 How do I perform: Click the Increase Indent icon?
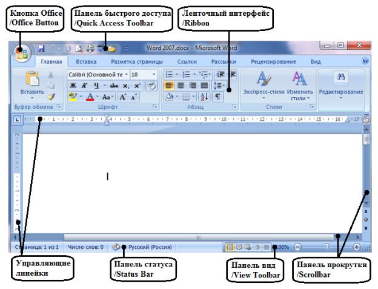[x=232, y=74]
